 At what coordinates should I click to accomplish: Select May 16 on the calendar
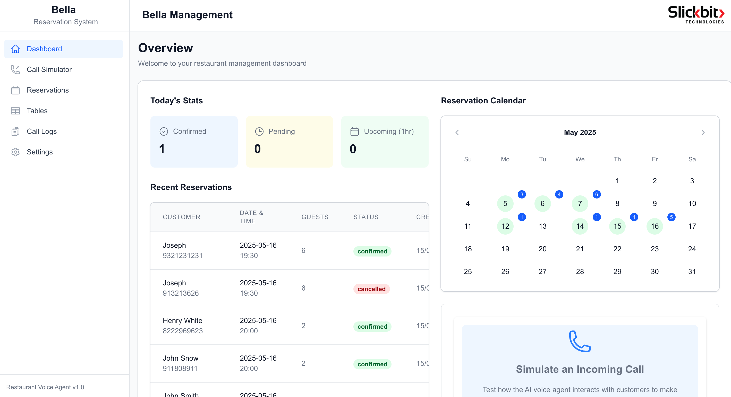[x=654, y=226]
